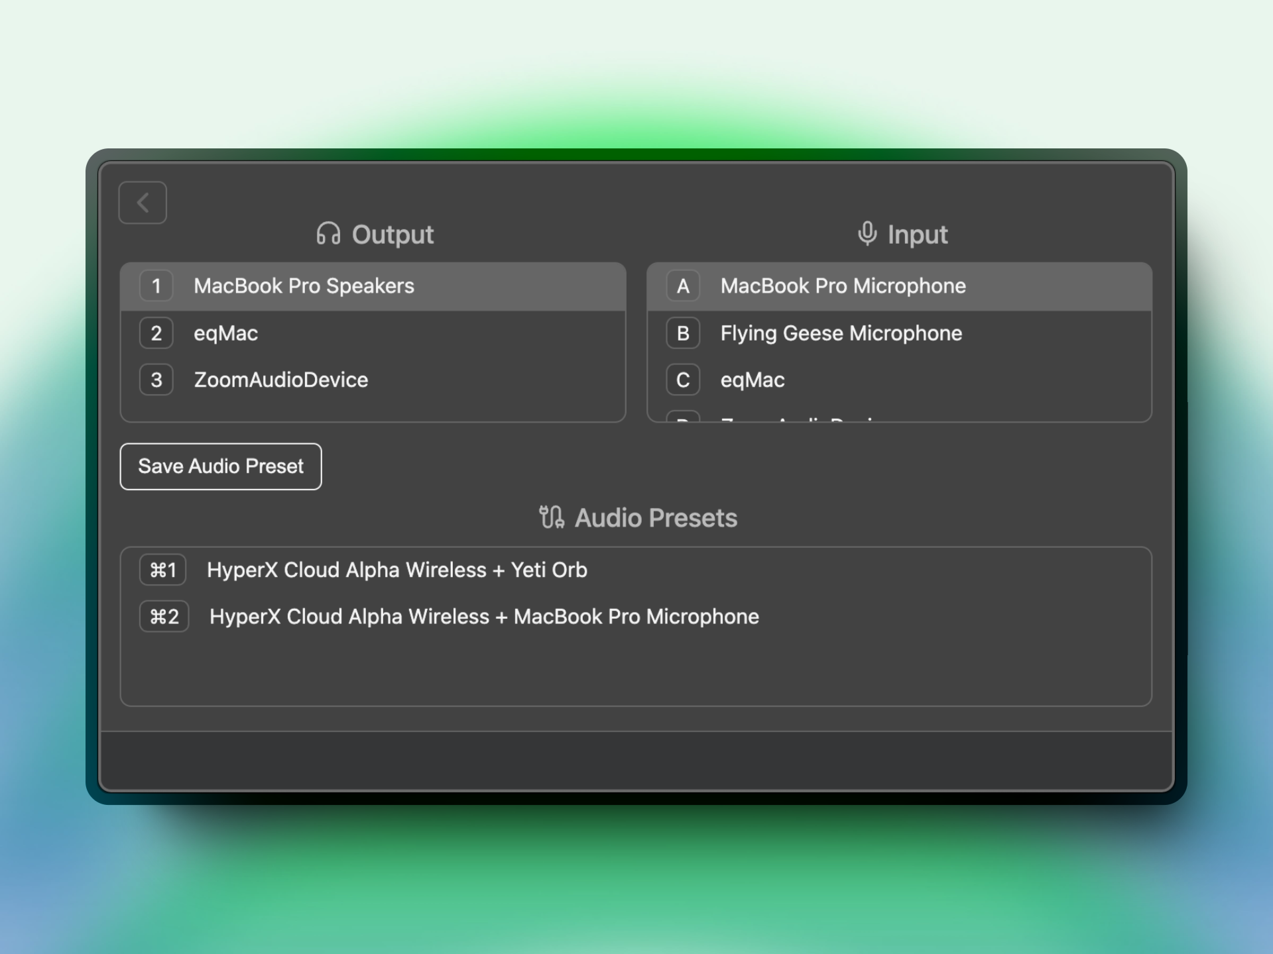Image resolution: width=1273 pixels, height=954 pixels.
Task: Apply the HyperX + MacBook Pro Microphone preset
Action: (484, 617)
